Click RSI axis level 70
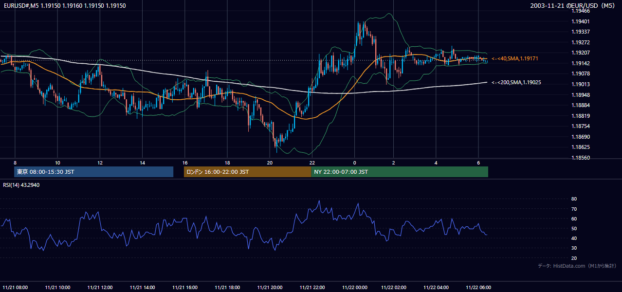This screenshot has height=292, width=622. (x=574, y=209)
